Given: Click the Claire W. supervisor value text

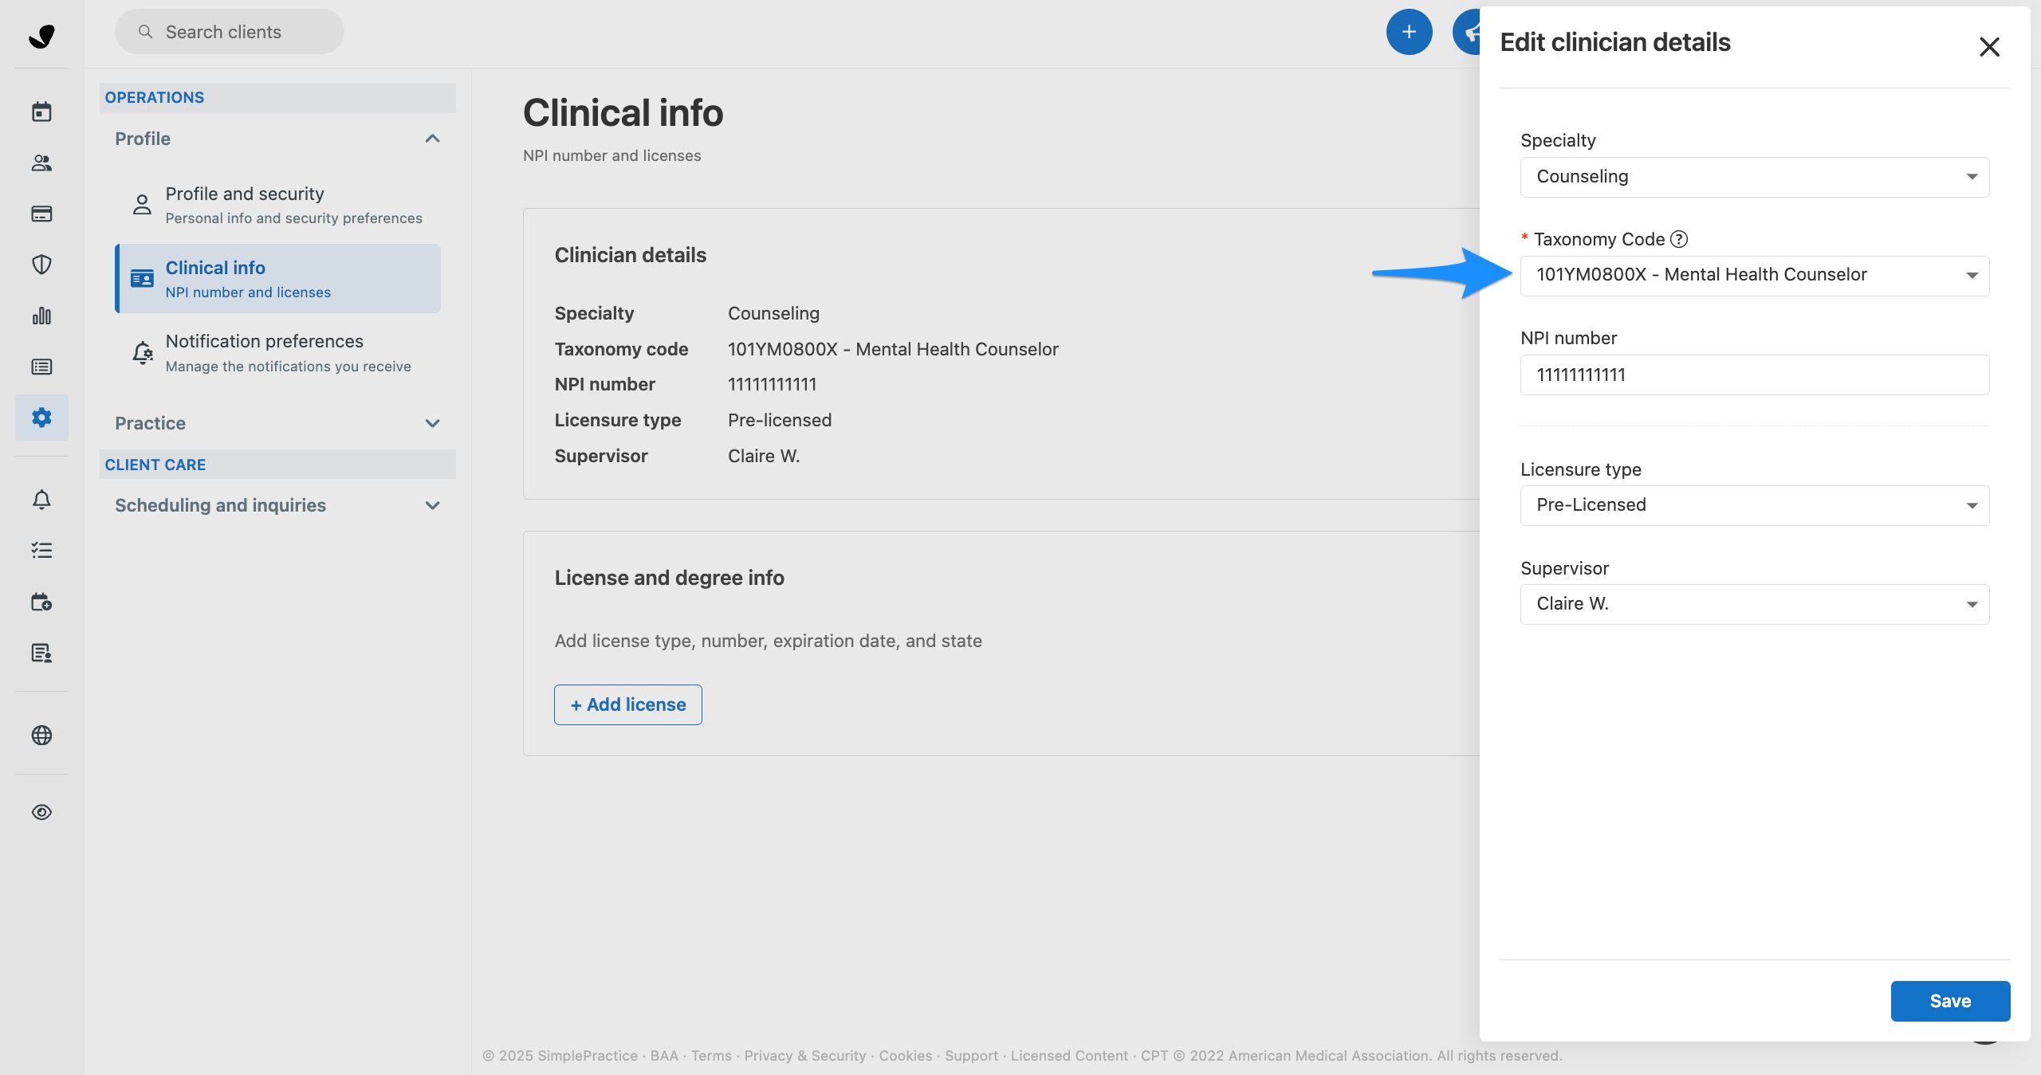Looking at the screenshot, I should tap(764, 456).
